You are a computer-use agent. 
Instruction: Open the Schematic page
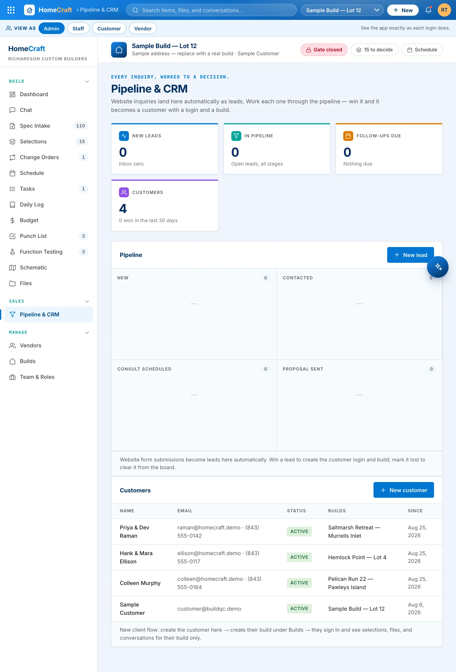pos(49,268)
